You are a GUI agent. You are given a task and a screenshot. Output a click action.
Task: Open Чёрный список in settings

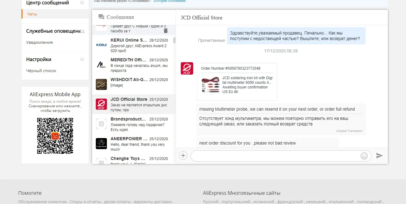[41, 71]
